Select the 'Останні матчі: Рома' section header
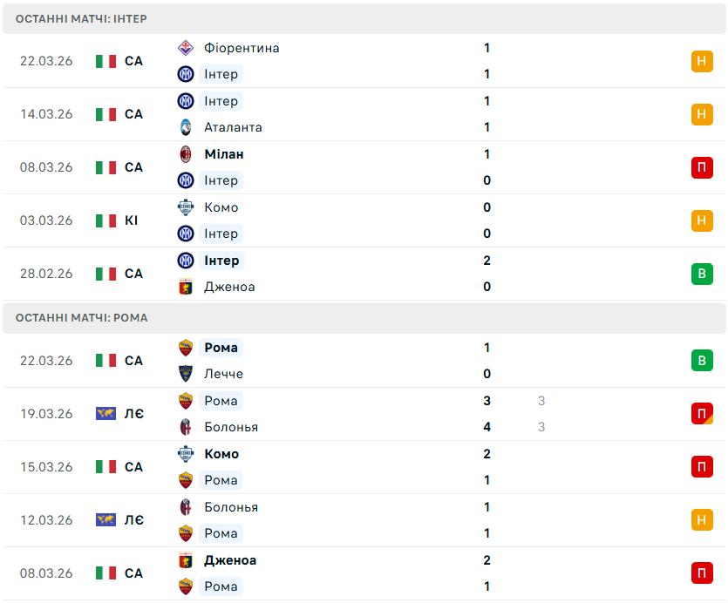The width and height of the screenshot is (728, 603). click(x=81, y=318)
